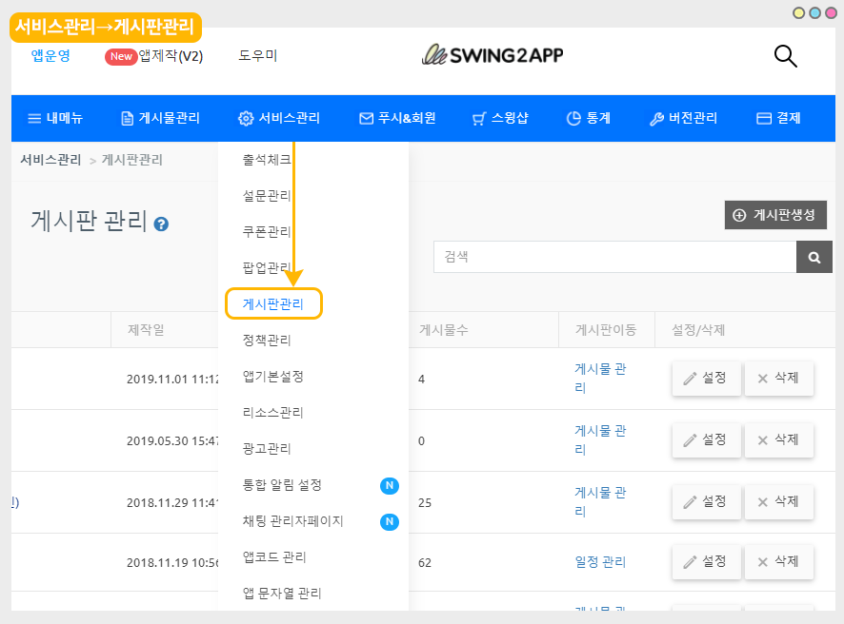The width and height of the screenshot is (844, 624).
Task: Choose 통합 알림 설정 menu entry
Action: click(282, 485)
